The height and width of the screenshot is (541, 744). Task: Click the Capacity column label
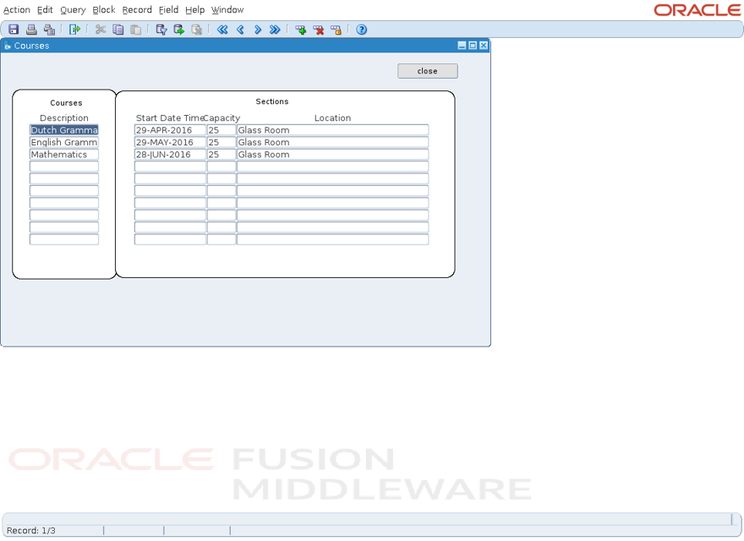pos(222,117)
